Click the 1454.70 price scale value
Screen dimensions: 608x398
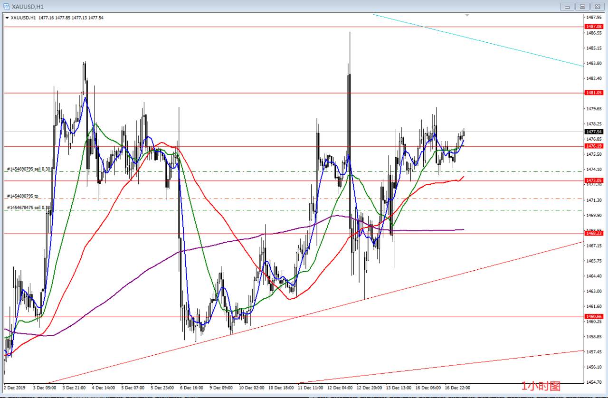594,382
